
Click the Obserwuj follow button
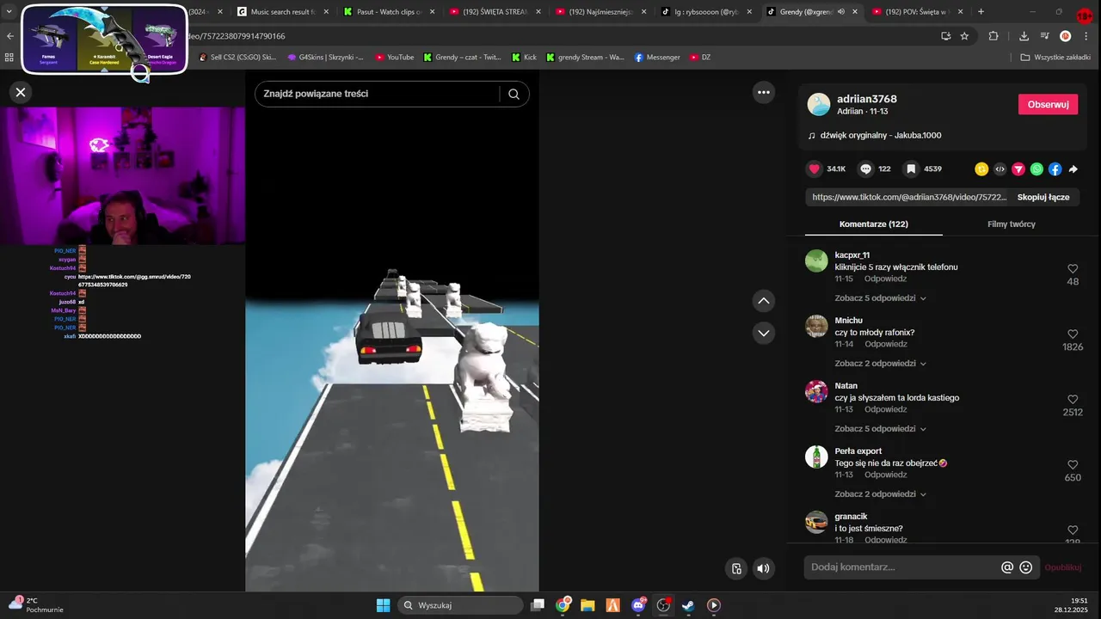pyautogui.click(x=1048, y=104)
